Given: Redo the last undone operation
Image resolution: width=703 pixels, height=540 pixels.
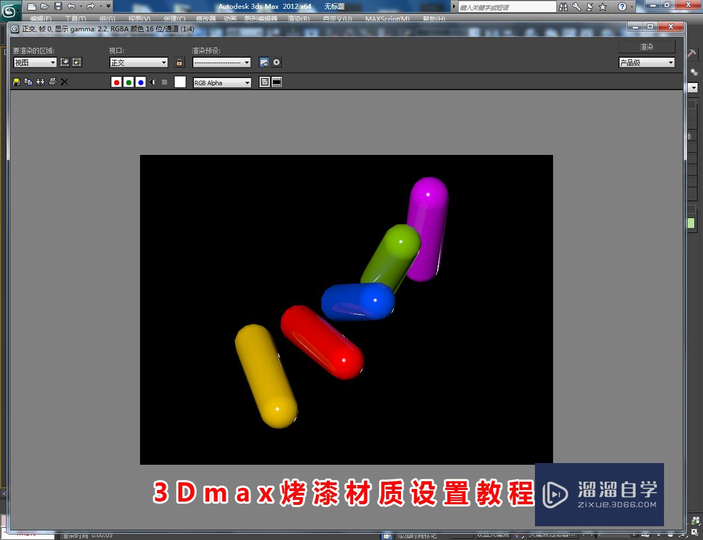Looking at the screenshot, I should click(x=91, y=7).
